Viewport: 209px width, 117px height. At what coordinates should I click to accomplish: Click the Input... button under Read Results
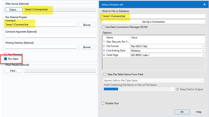pos(13,71)
